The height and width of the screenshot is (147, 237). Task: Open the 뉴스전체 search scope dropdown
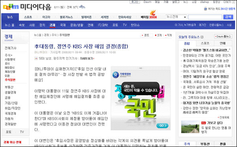176,17
